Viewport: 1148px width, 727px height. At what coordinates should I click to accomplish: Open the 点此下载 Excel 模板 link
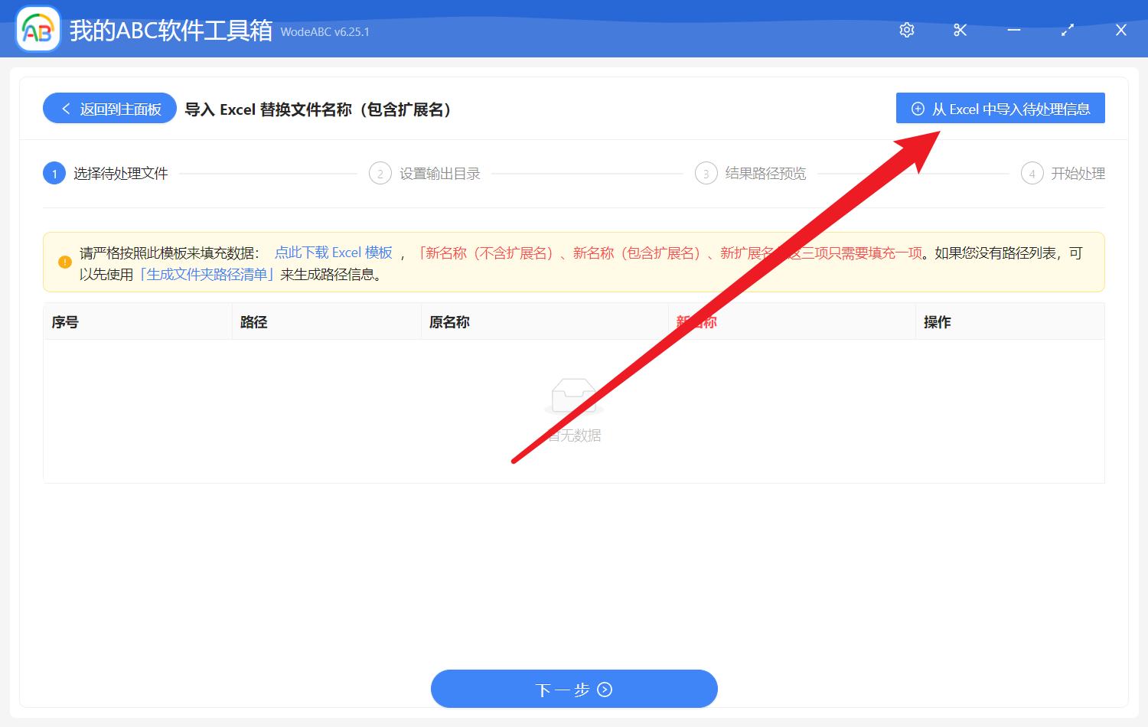point(333,252)
